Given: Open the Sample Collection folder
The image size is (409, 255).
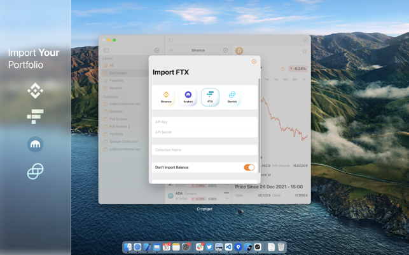Looking at the screenshot, I should 125,141.
